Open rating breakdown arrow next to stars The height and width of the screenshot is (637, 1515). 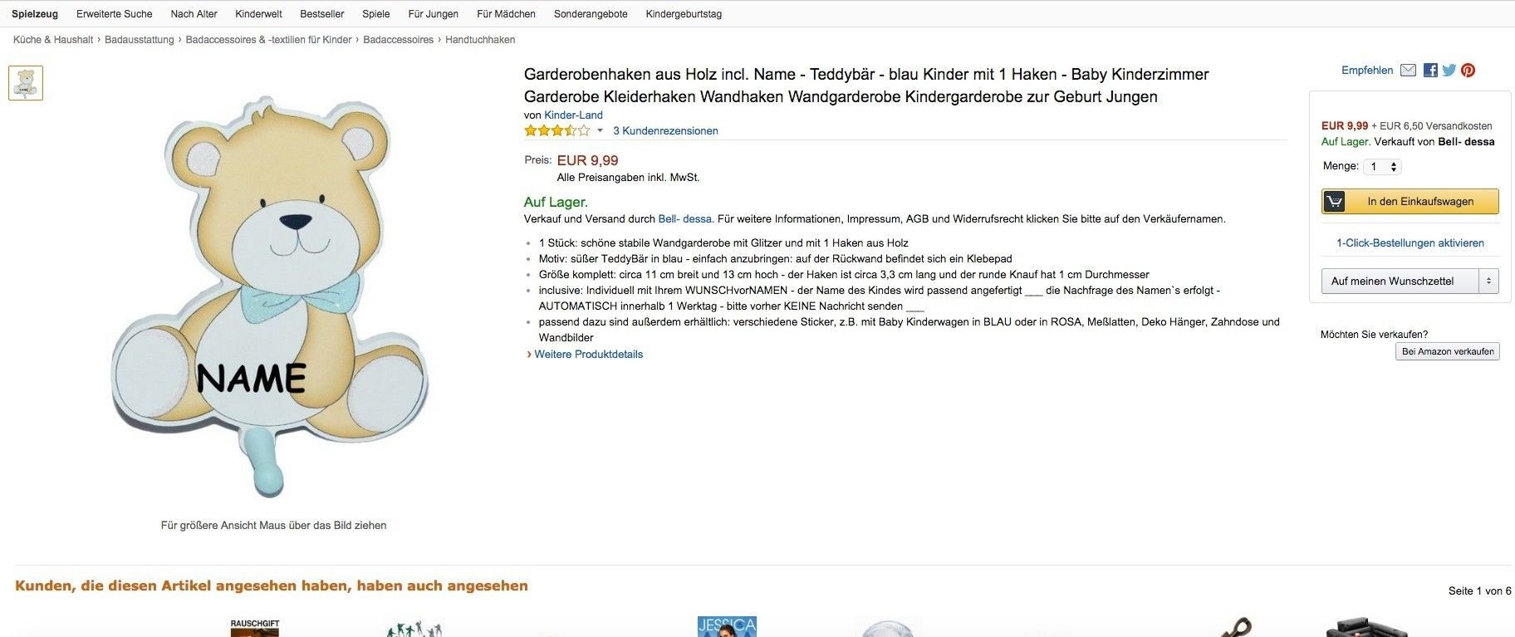point(600,130)
